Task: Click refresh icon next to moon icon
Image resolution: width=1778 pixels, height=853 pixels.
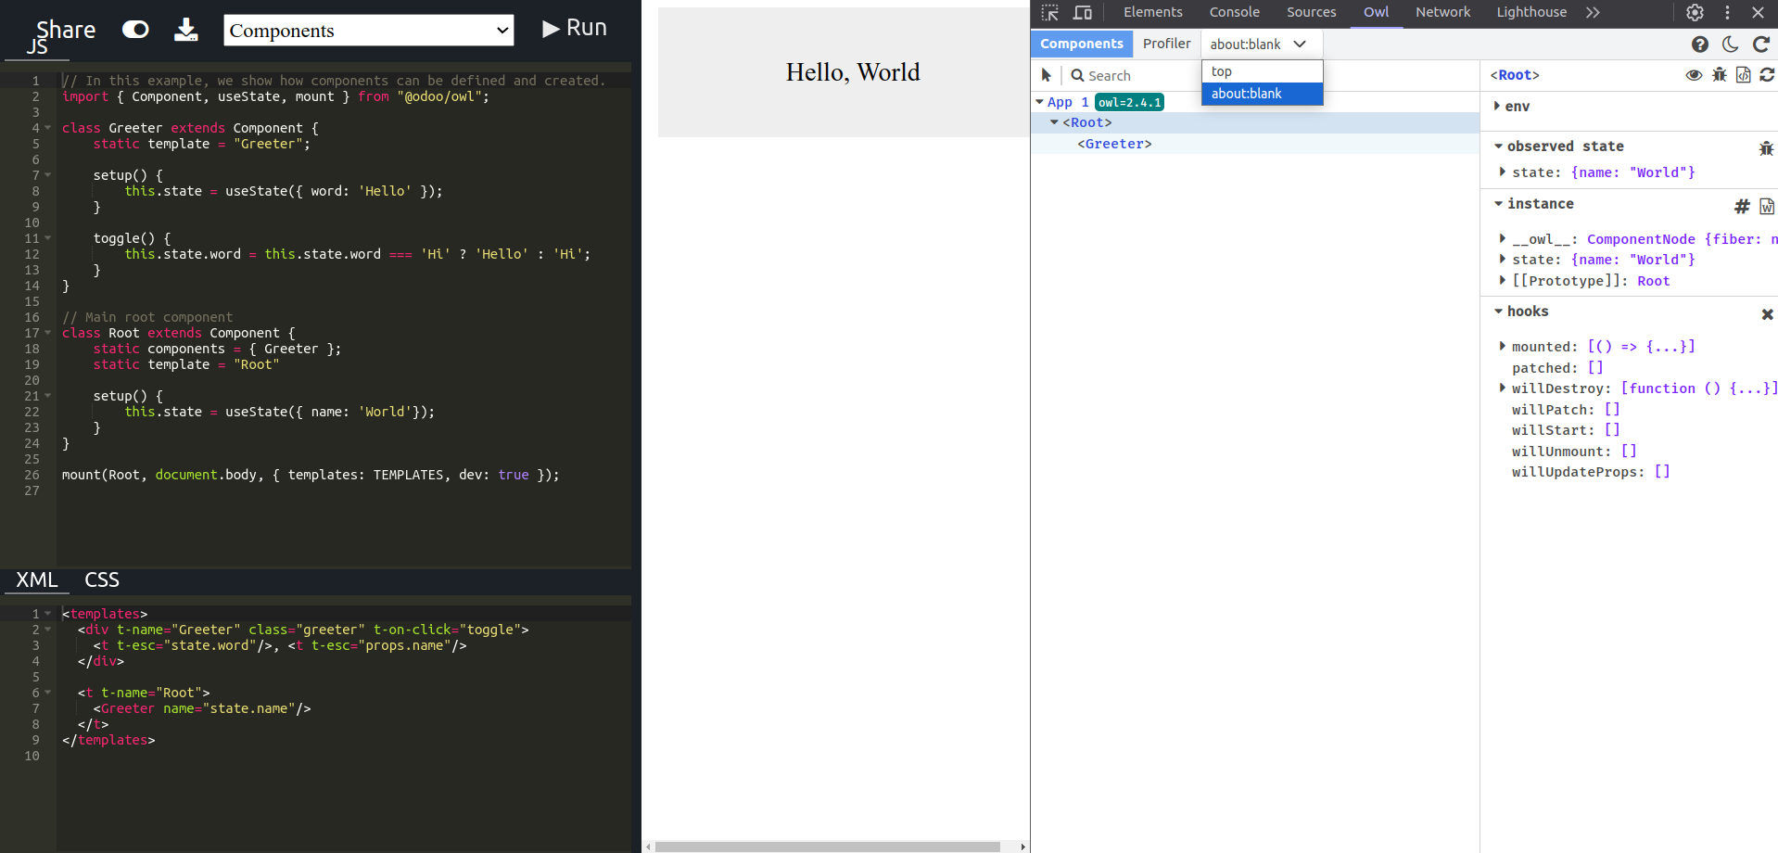Action: pos(1761,45)
